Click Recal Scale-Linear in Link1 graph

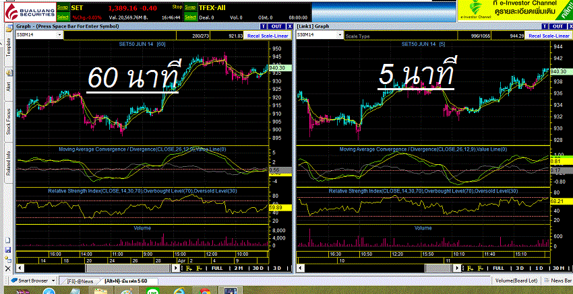coord(549,36)
